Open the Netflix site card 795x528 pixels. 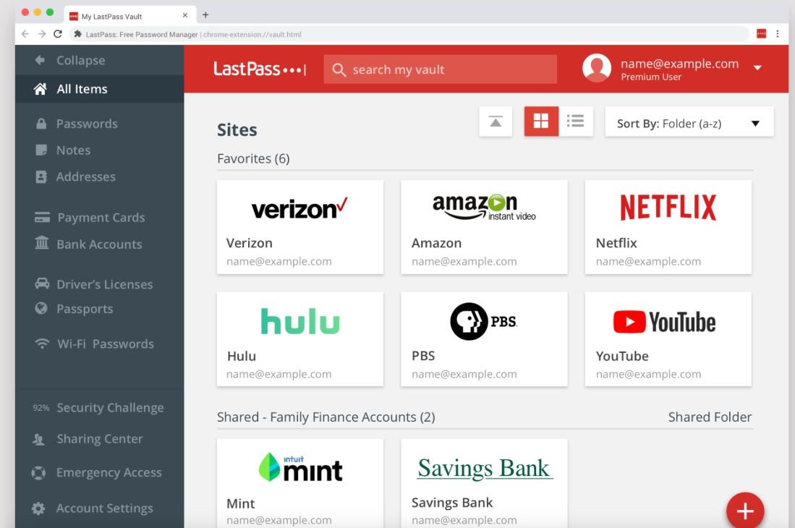click(668, 227)
